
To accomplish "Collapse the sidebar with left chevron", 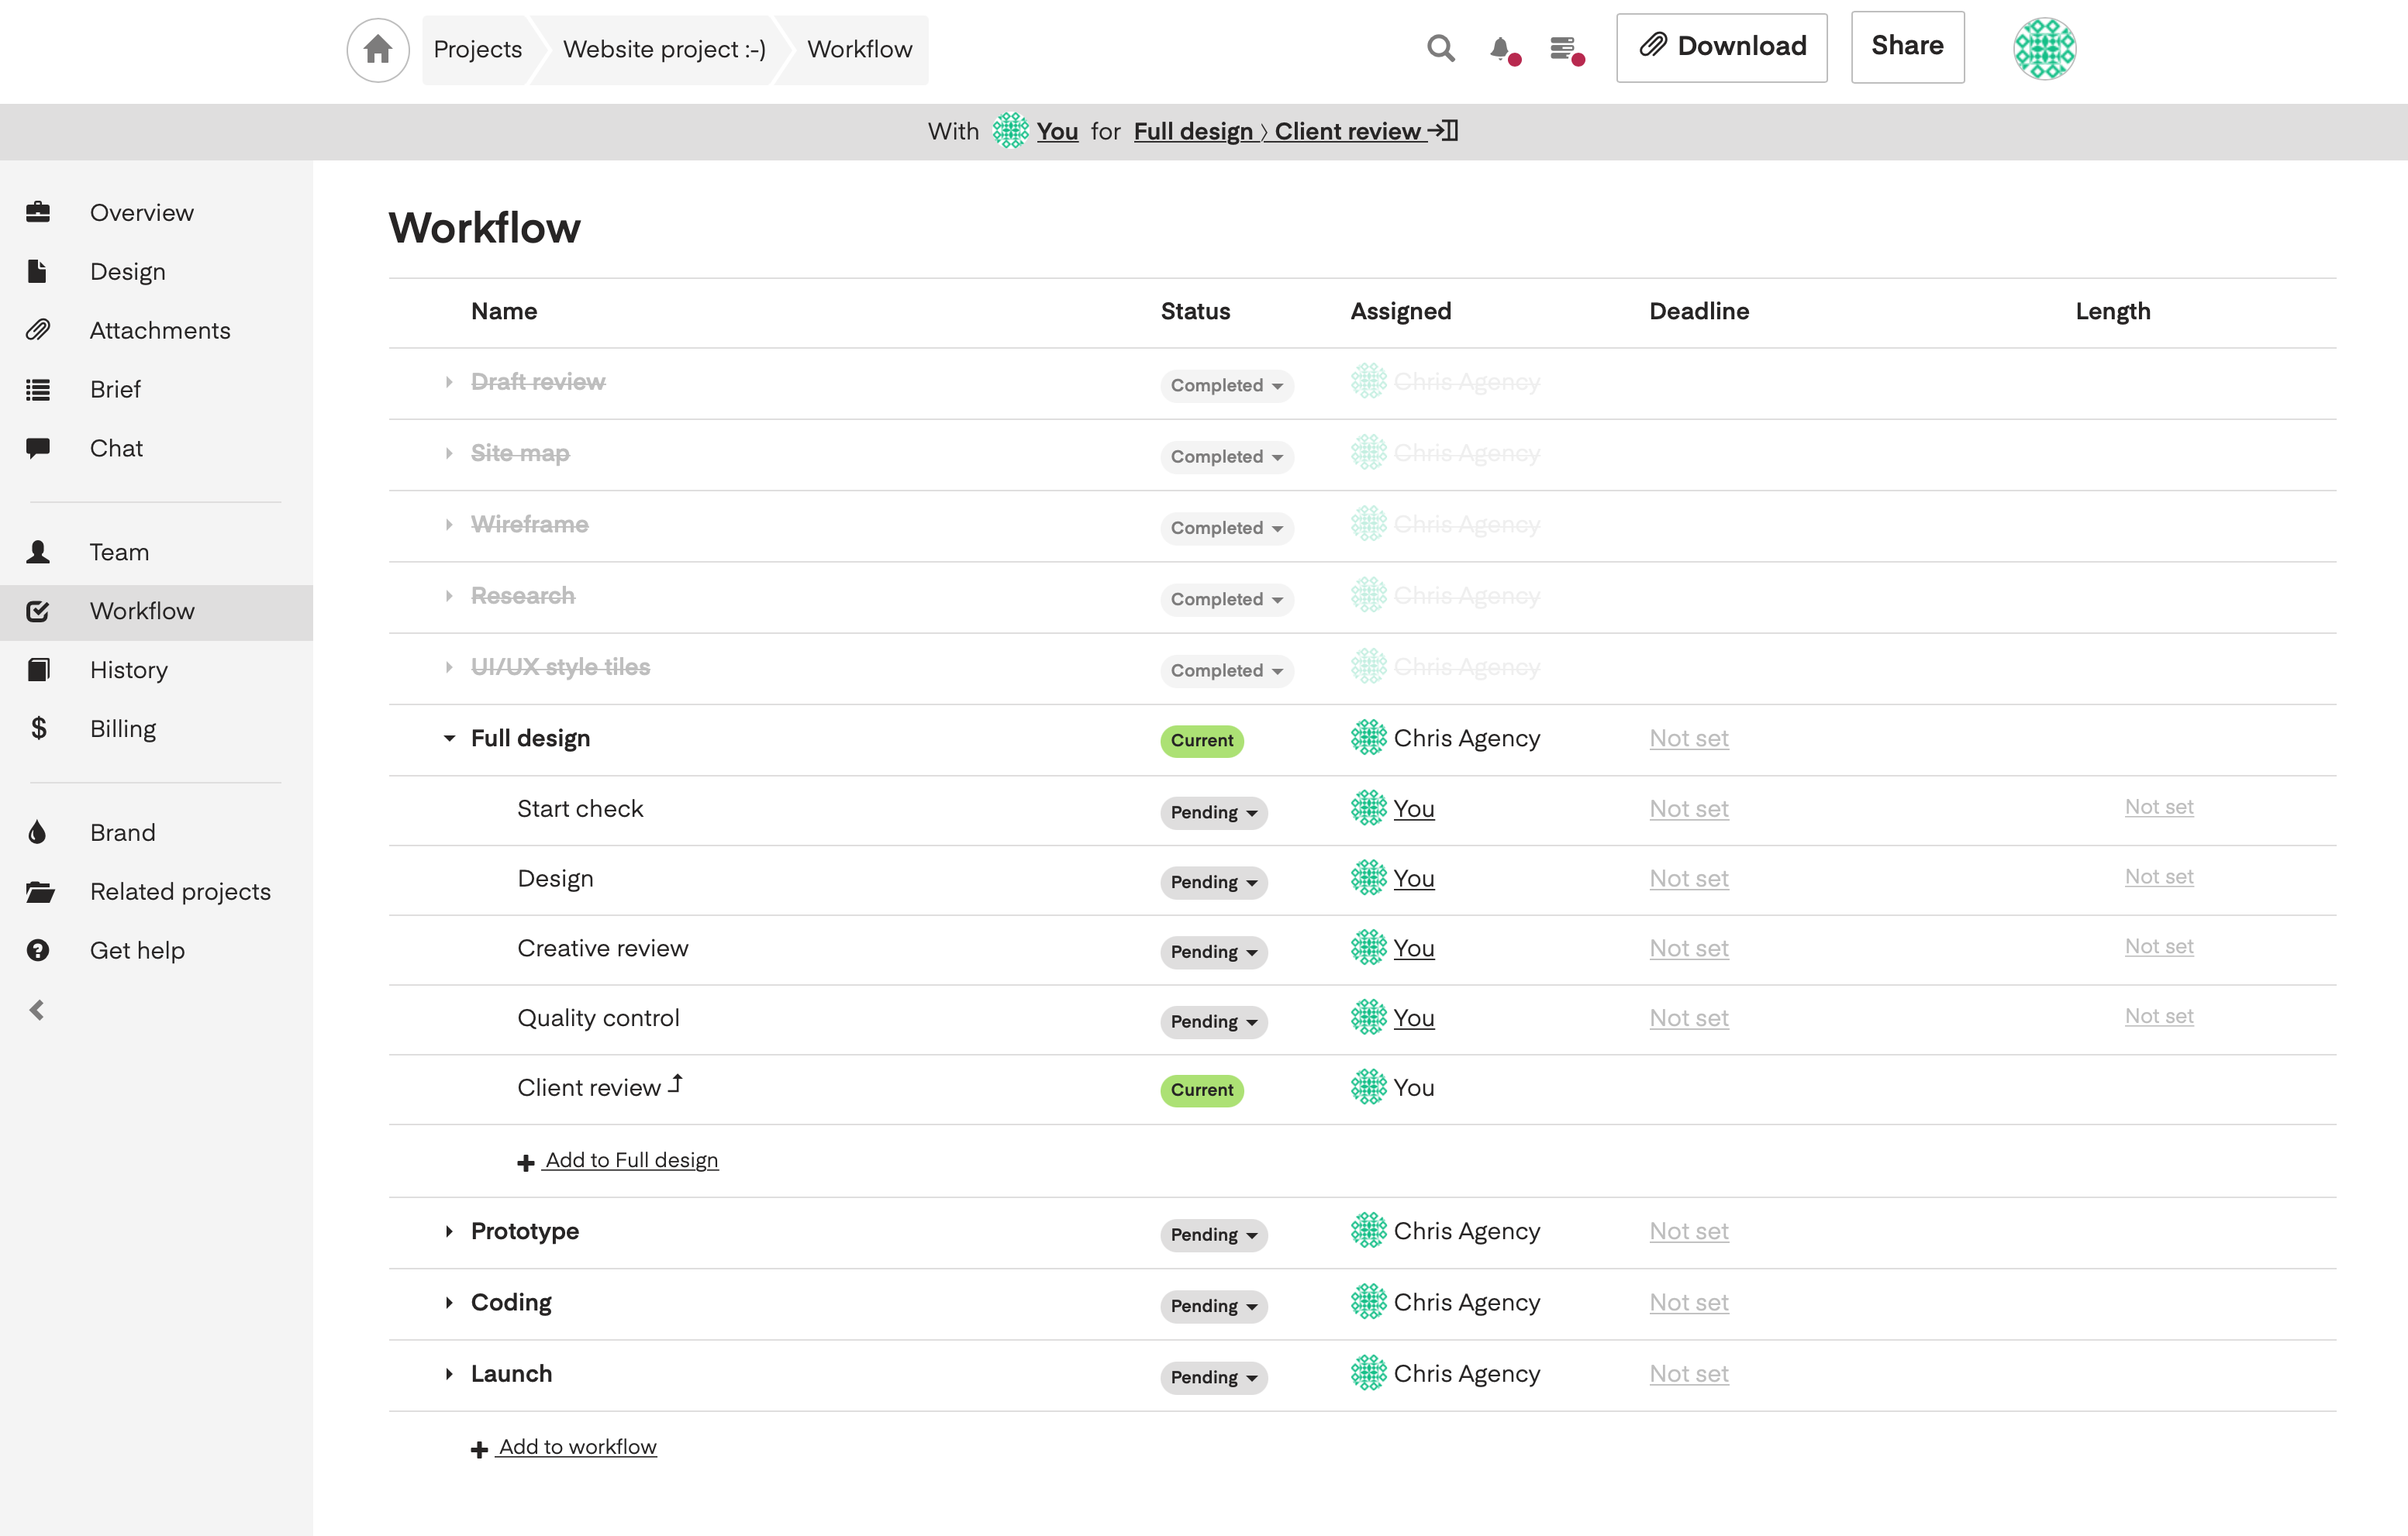I will [x=38, y=1011].
